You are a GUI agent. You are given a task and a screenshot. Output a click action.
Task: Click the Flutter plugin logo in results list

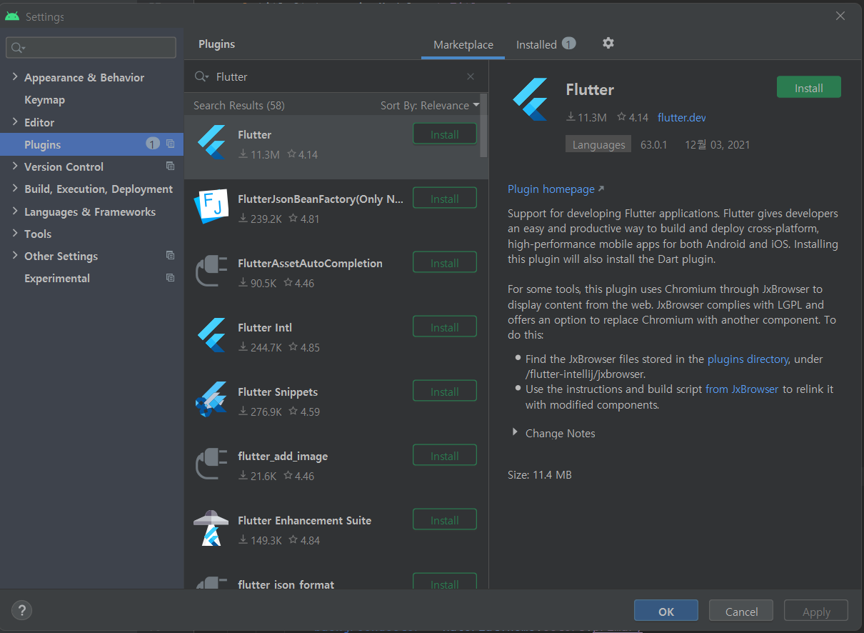click(211, 142)
